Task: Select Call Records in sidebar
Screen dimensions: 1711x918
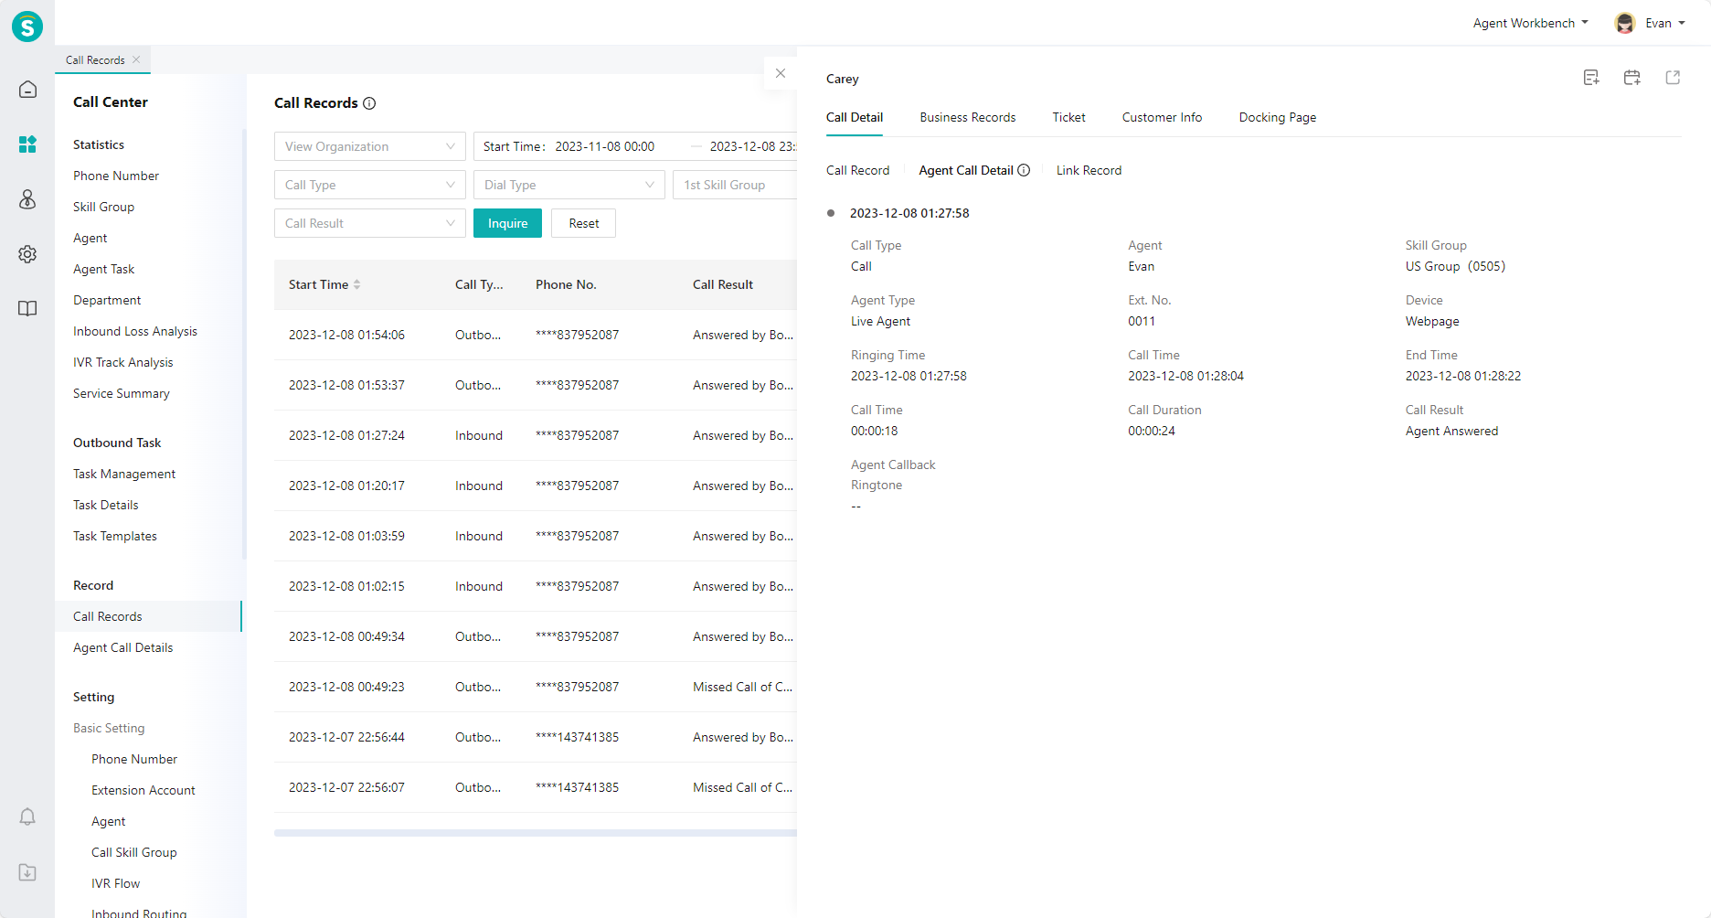Action: coord(148,616)
